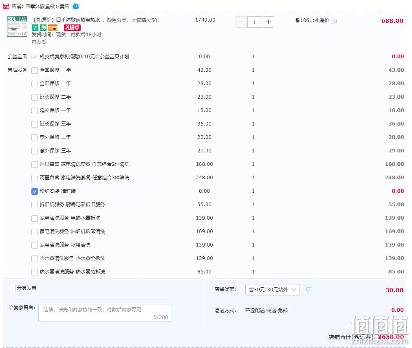The height and width of the screenshot is (348, 412).
Task: Click the green shield guarantee badge icon
Action: [43, 28]
